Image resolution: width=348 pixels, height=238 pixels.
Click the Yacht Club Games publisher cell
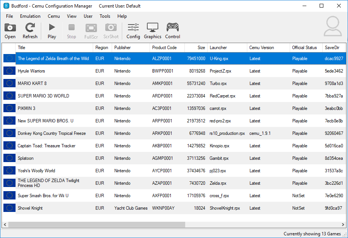[x=131, y=208]
